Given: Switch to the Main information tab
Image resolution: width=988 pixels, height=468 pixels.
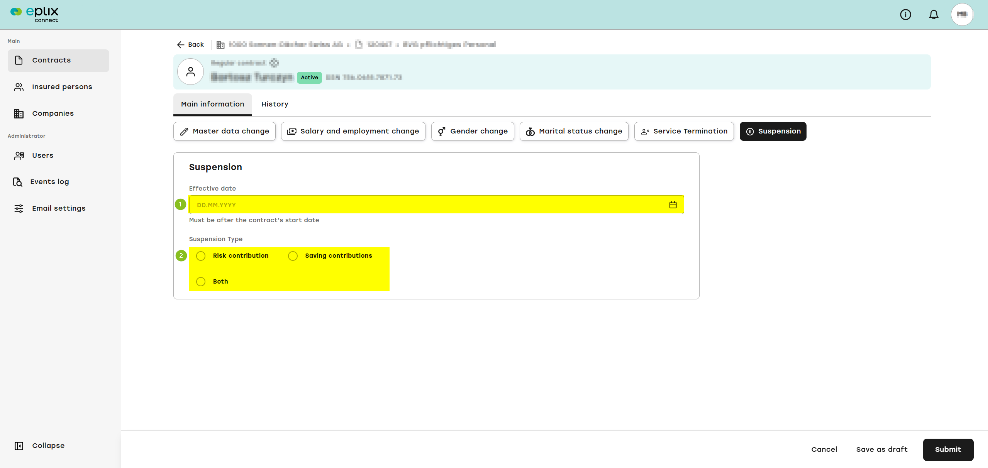Looking at the screenshot, I should pos(213,104).
